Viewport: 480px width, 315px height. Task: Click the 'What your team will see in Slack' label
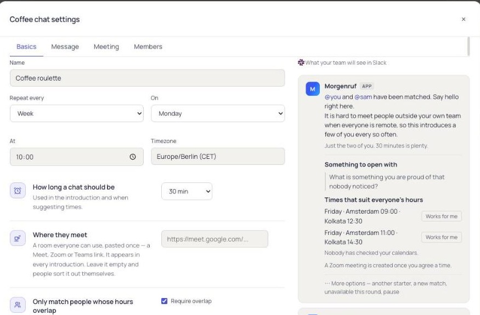click(346, 62)
